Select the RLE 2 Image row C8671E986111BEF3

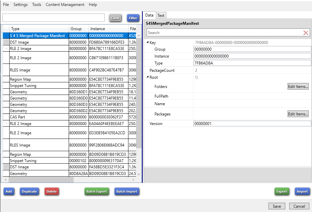pos(69,58)
